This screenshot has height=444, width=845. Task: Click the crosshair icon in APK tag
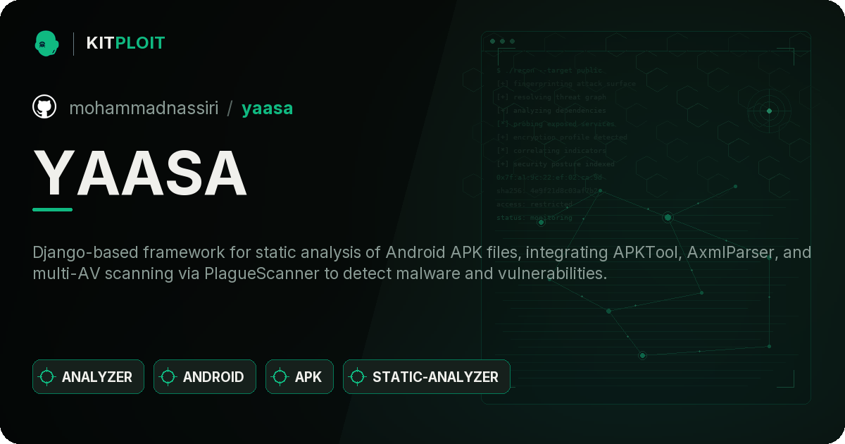coord(280,377)
